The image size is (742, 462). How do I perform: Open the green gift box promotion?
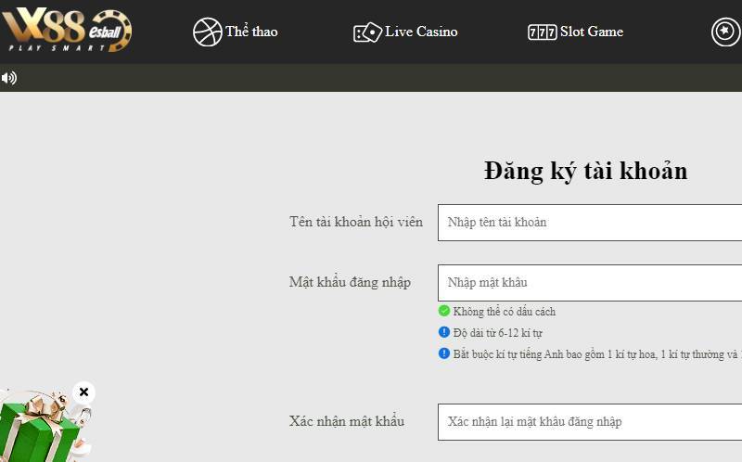(39, 429)
